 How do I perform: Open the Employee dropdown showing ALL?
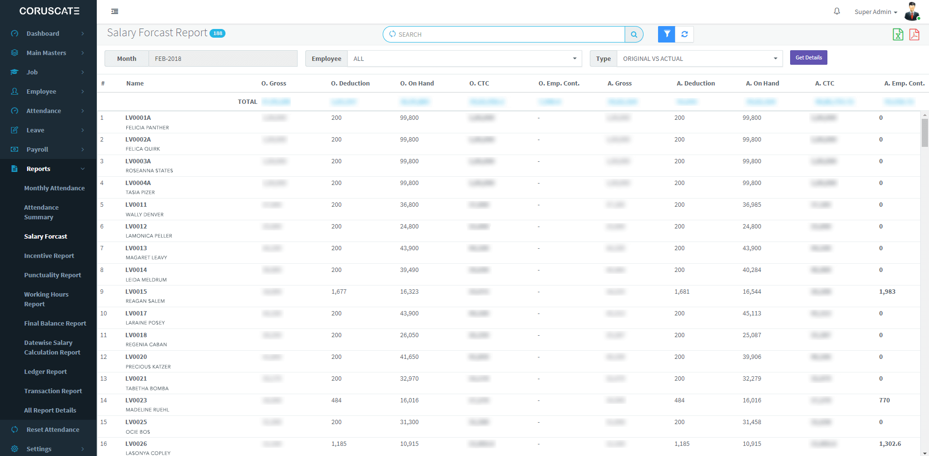pos(464,58)
